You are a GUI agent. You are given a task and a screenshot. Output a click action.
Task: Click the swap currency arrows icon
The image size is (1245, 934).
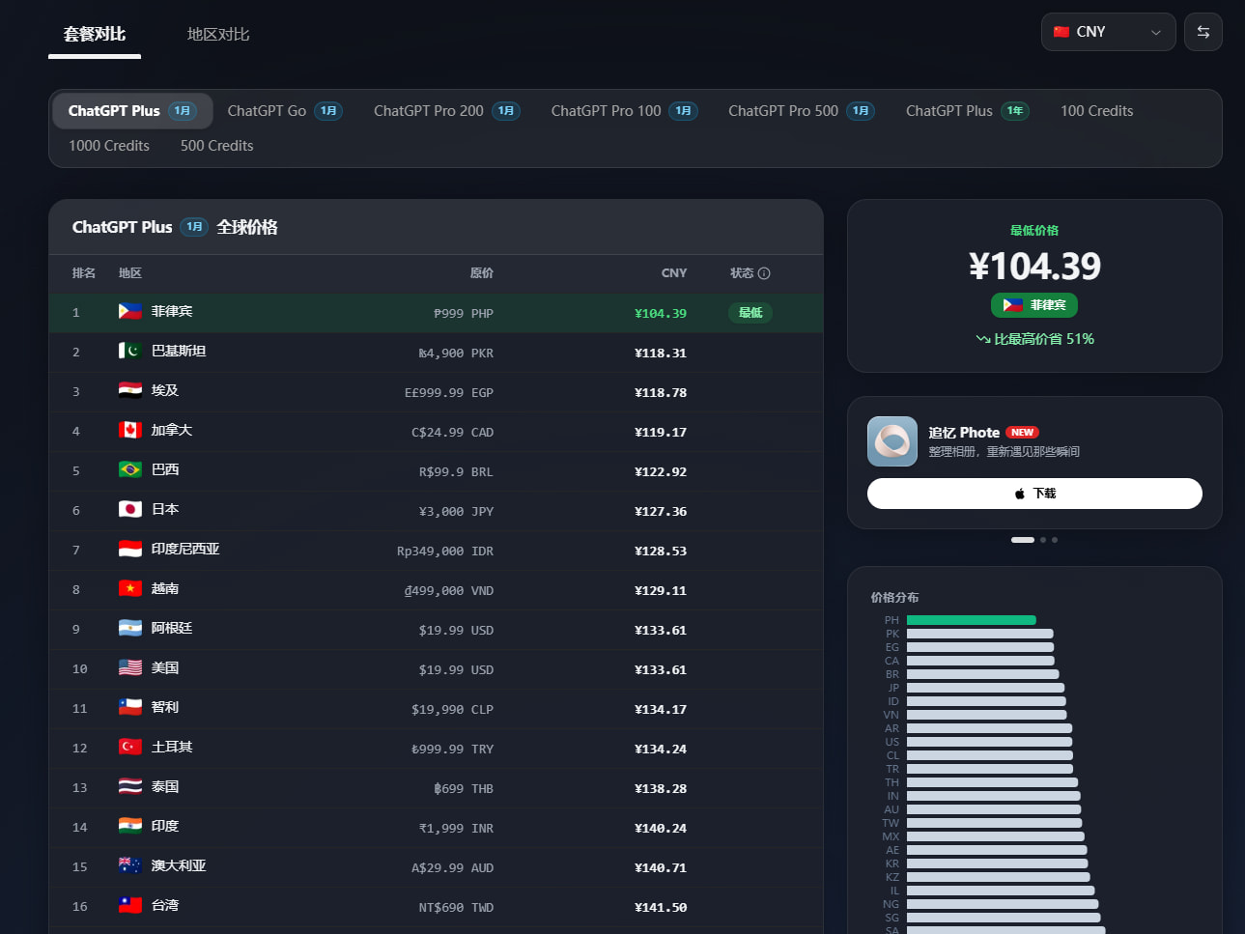coord(1203,32)
